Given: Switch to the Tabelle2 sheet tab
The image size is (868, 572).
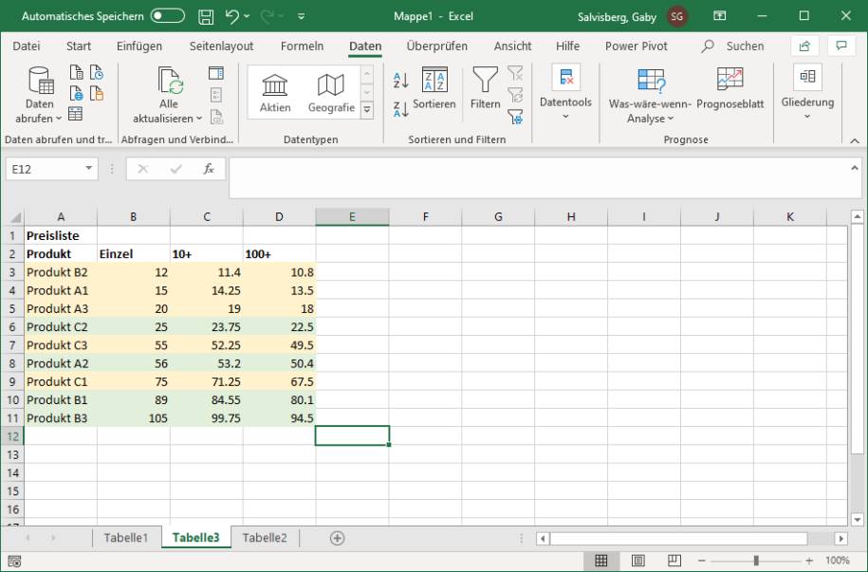Looking at the screenshot, I should tap(265, 538).
